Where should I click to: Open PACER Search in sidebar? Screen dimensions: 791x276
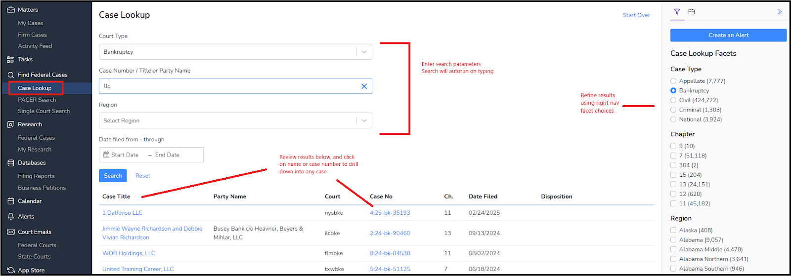37,100
